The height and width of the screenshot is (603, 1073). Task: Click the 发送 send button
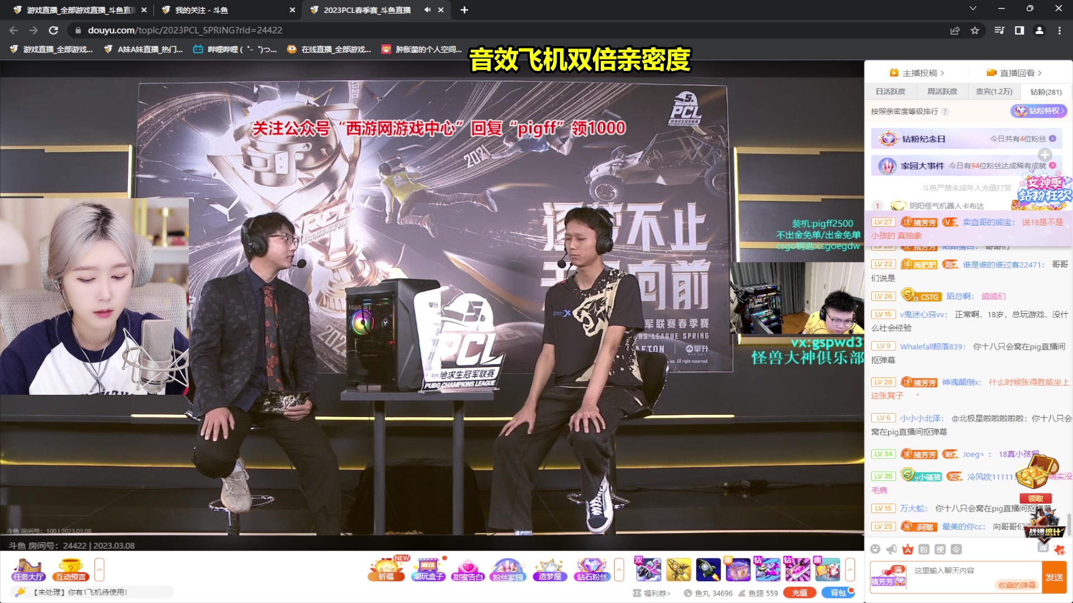point(1055,577)
